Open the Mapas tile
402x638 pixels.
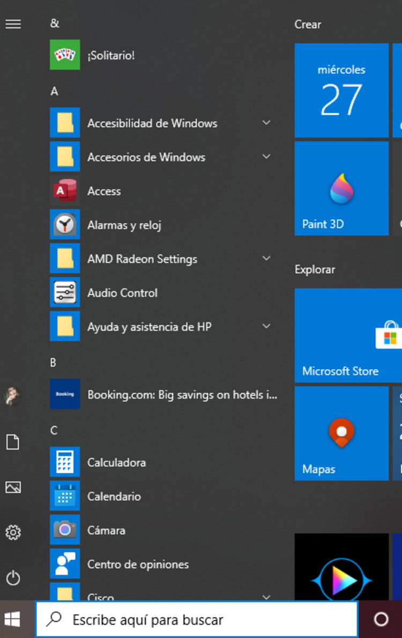(x=341, y=434)
